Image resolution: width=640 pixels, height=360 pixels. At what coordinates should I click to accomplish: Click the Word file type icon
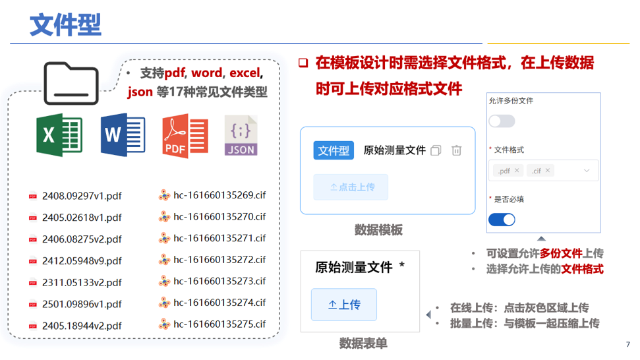[x=123, y=135]
